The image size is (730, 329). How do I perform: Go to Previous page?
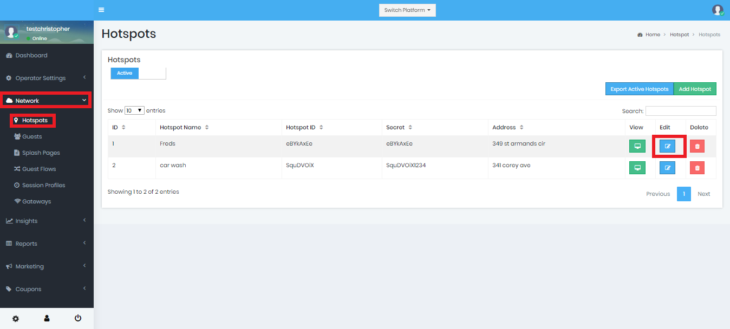(658, 194)
